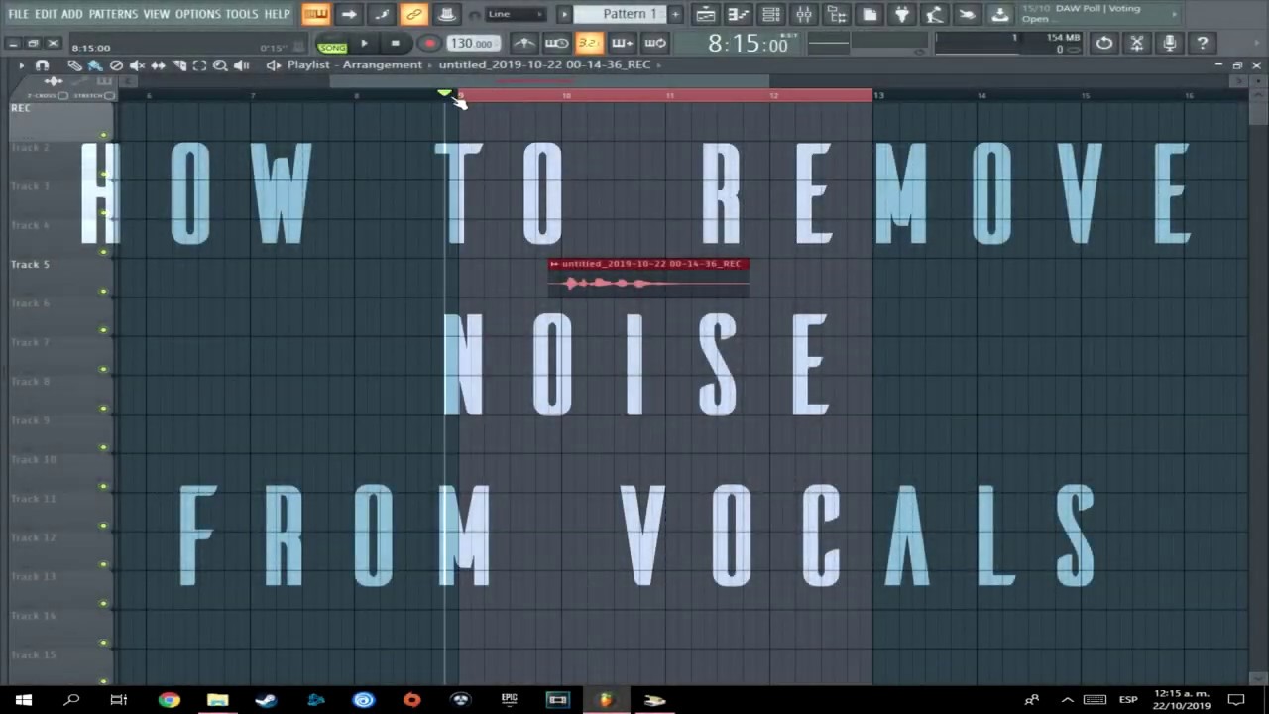
Task: Expand the pattern selector arrow
Action: point(564,14)
